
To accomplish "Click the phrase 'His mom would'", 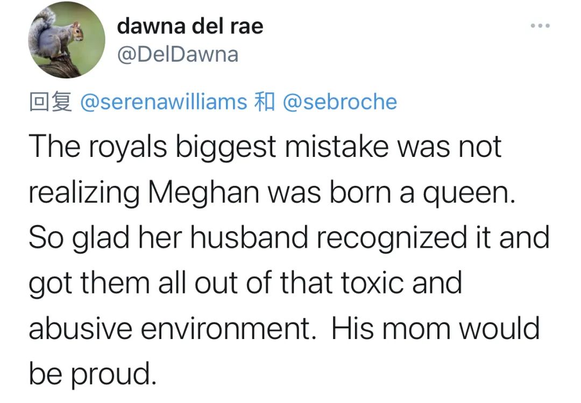I will 435,328.
